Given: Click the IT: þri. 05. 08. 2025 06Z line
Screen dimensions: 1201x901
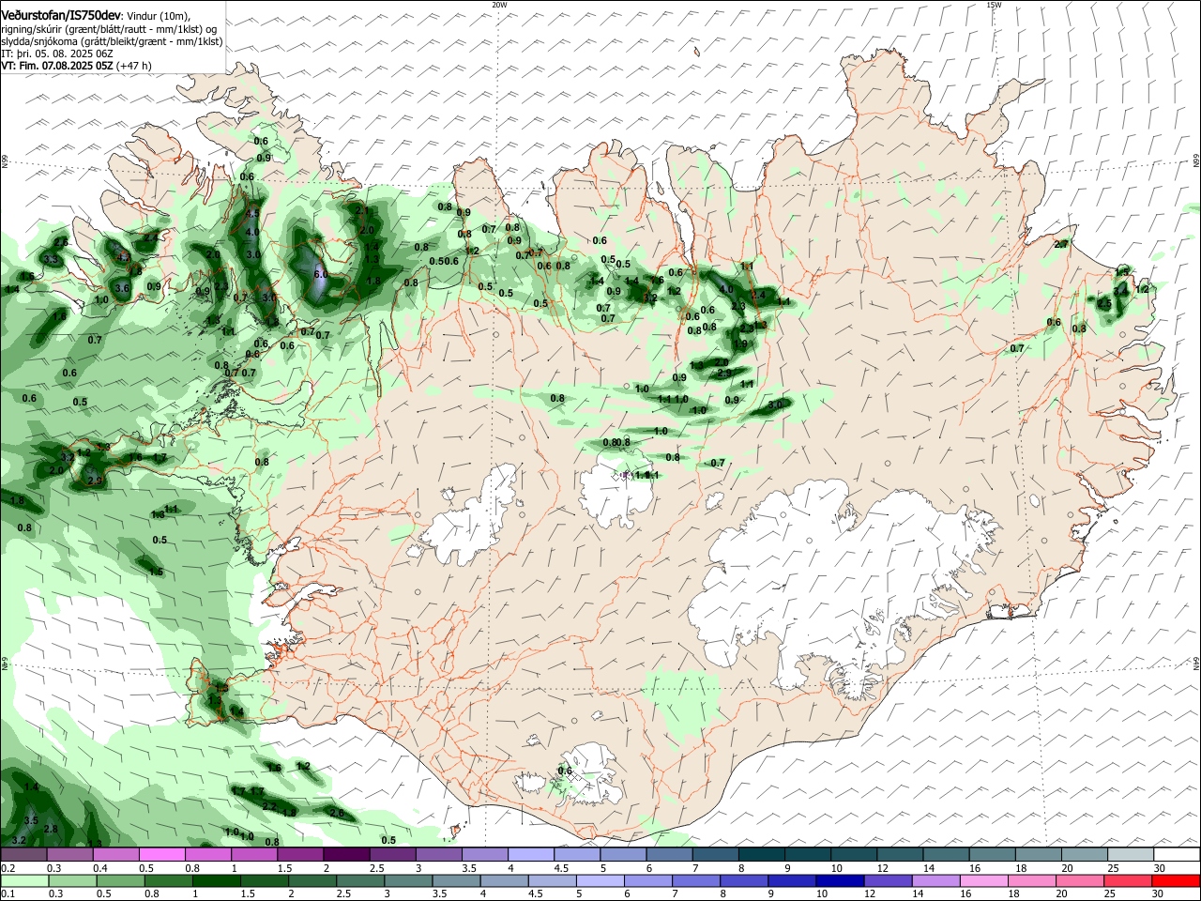Looking at the screenshot, I should coord(57,53).
